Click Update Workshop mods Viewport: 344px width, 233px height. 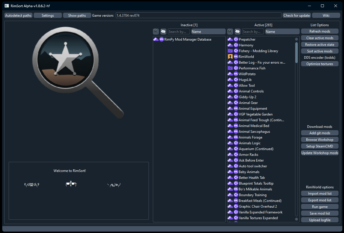pyautogui.click(x=320, y=153)
